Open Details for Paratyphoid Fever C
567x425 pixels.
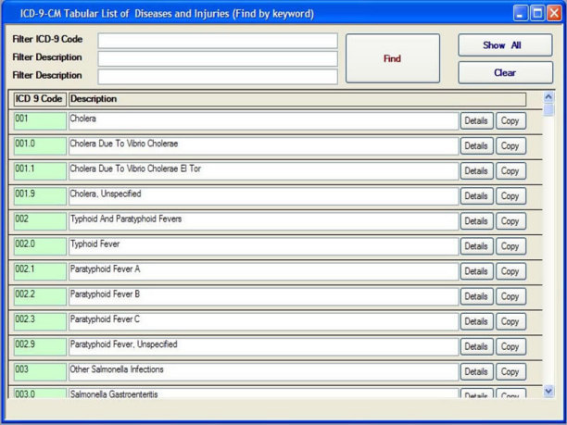(x=476, y=321)
